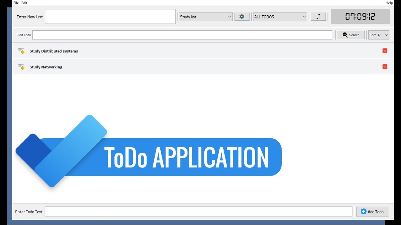This screenshot has height=225, width=401.
Task: Expand the ALL TODOS filter dropdown
Action: pyautogui.click(x=280, y=17)
